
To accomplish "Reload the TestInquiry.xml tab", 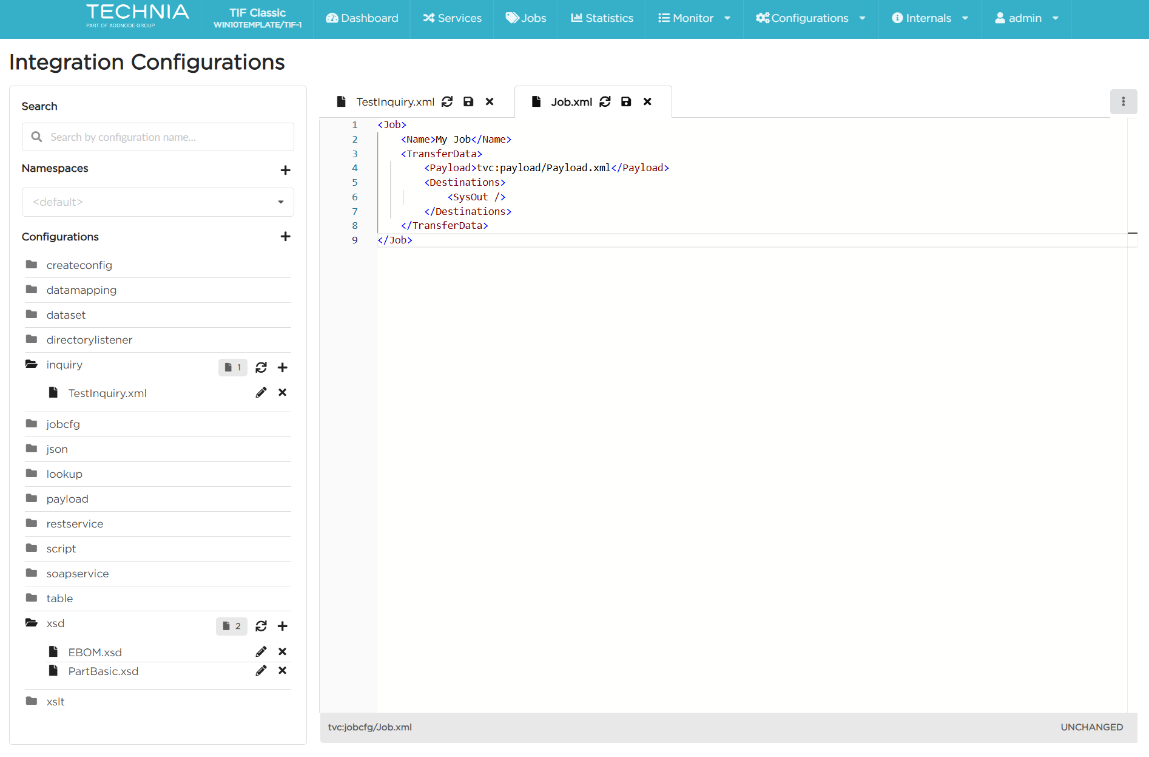I will coord(447,101).
